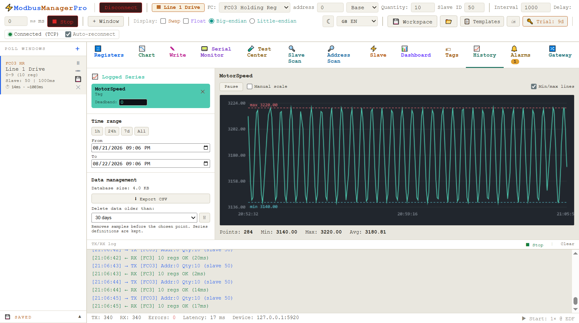Screen dimensions: 579x323
Task: Open the Slave simulator tab
Action: pyautogui.click(x=378, y=52)
